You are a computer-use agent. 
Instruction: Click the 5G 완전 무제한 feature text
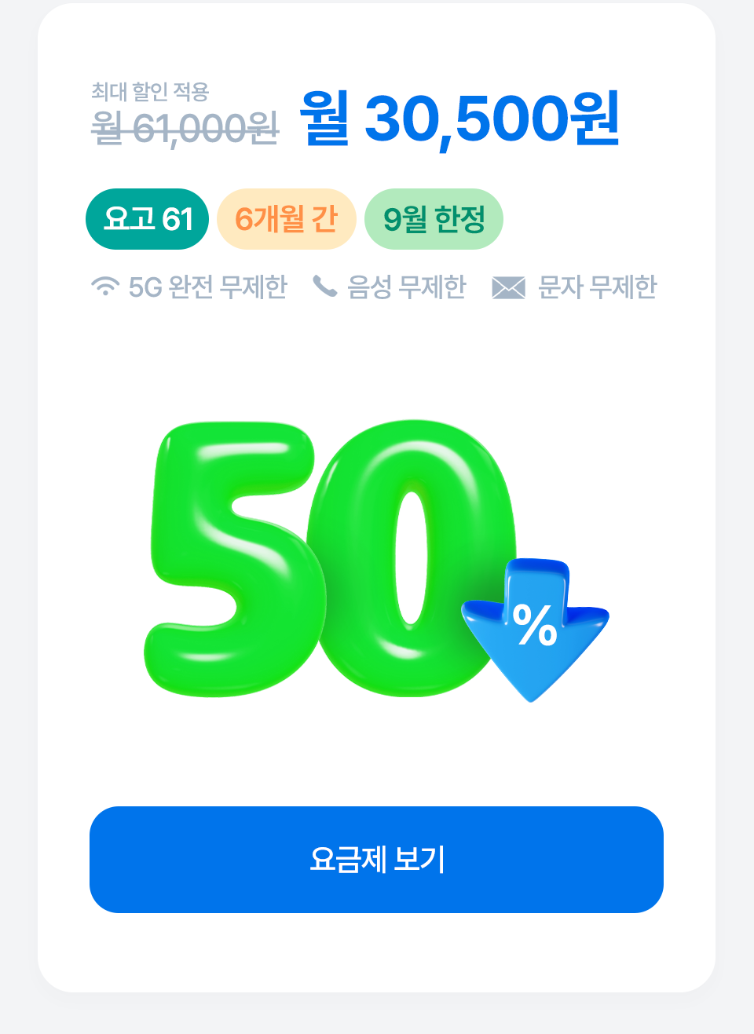(208, 287)
